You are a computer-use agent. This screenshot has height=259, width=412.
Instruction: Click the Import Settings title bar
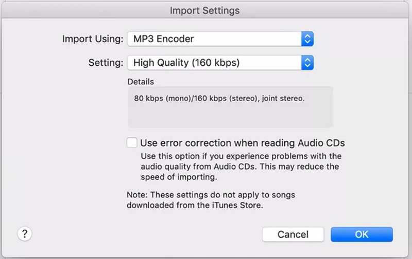[205, 10]
